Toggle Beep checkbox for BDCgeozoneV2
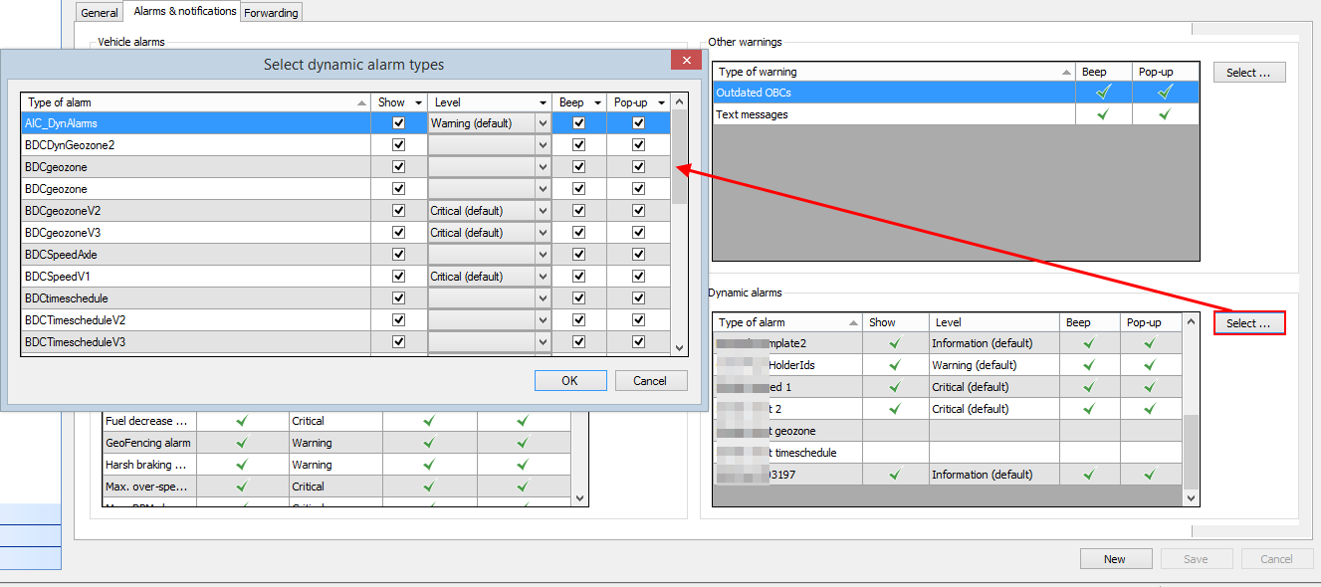 click(x=578, y=211)
